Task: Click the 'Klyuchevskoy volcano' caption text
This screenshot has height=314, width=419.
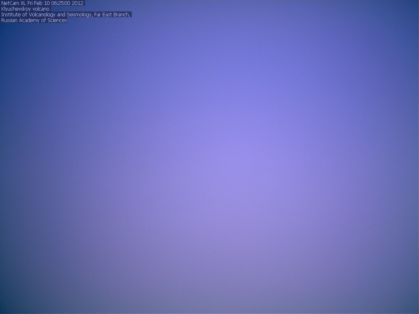Action: coord(25,9)
